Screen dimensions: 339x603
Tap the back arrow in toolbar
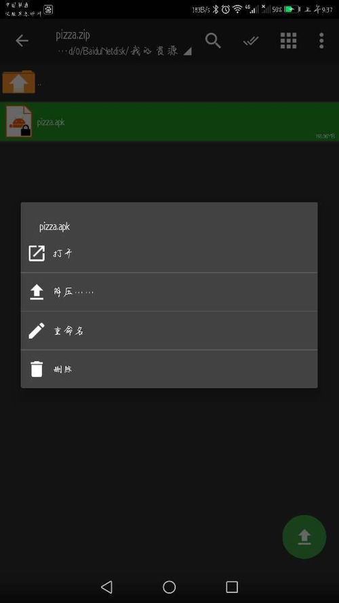click(x=22, y=40)
